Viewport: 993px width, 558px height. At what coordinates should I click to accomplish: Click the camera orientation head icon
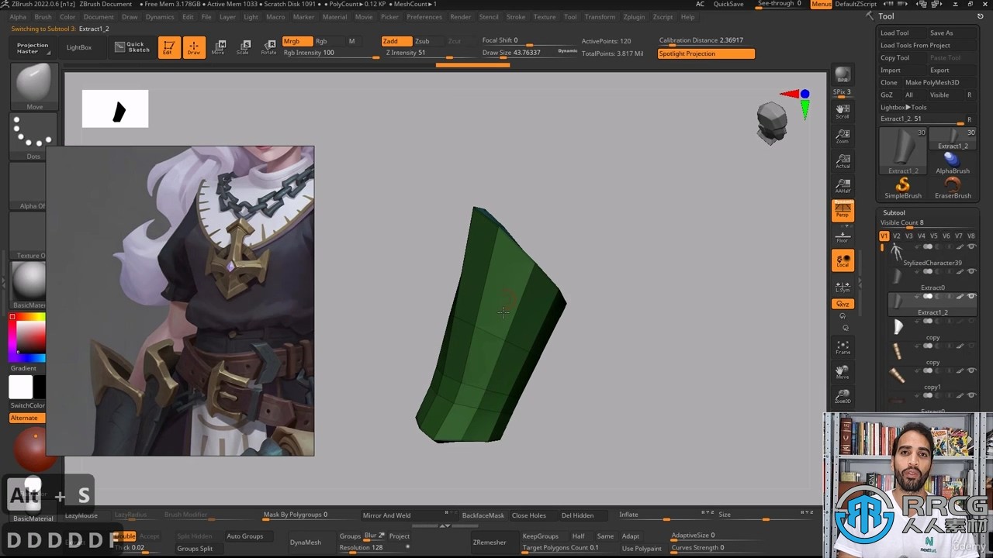coord(772,122)
